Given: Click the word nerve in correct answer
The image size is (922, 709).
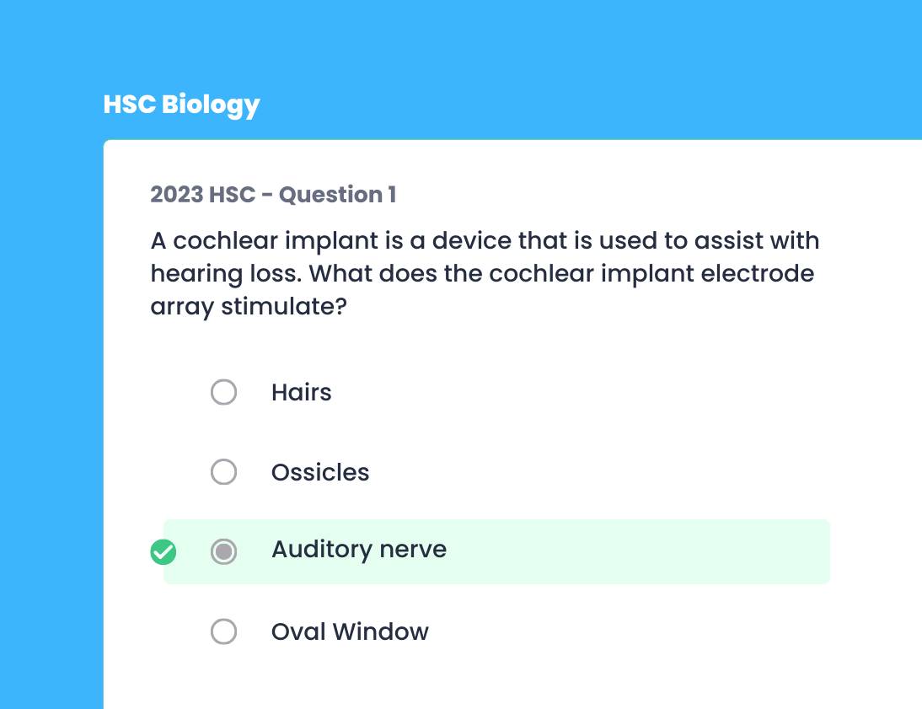Looking at the screenshot, I should [x=413, y=550].
